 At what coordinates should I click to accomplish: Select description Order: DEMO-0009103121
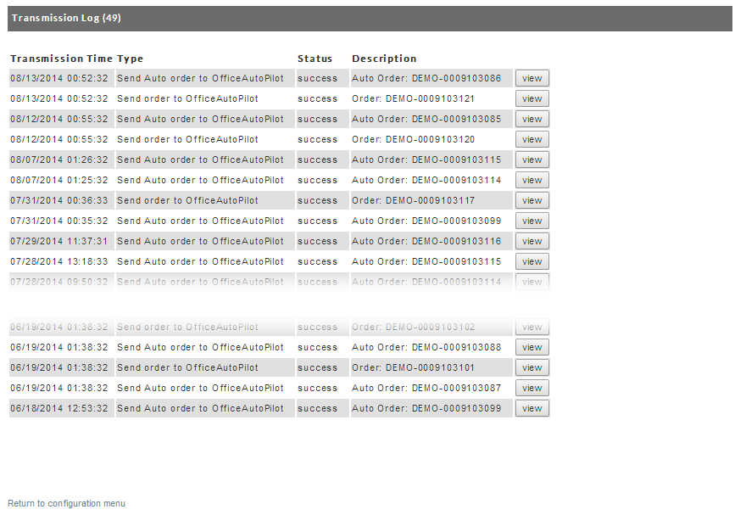tap(413, 98)
